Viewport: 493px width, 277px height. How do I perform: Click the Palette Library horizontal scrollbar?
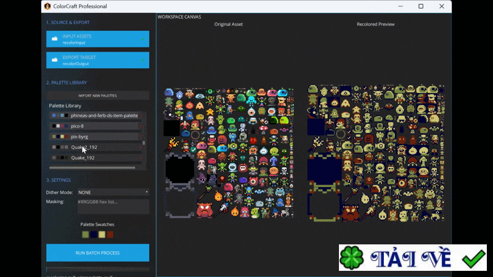tap(92, 167)
